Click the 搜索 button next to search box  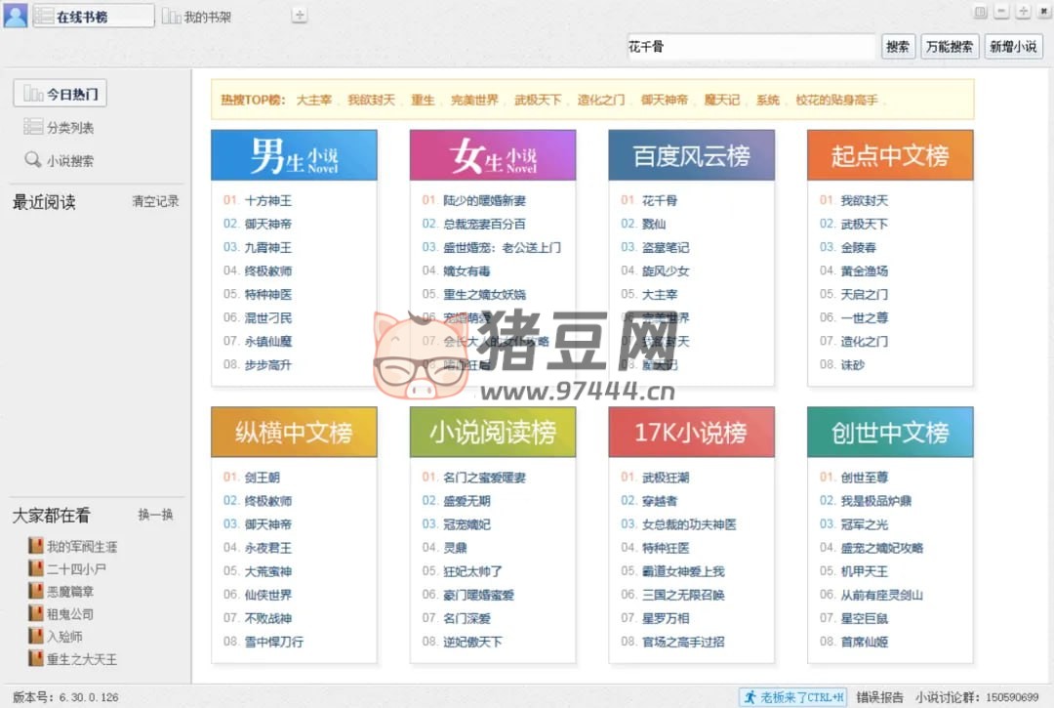898,46
